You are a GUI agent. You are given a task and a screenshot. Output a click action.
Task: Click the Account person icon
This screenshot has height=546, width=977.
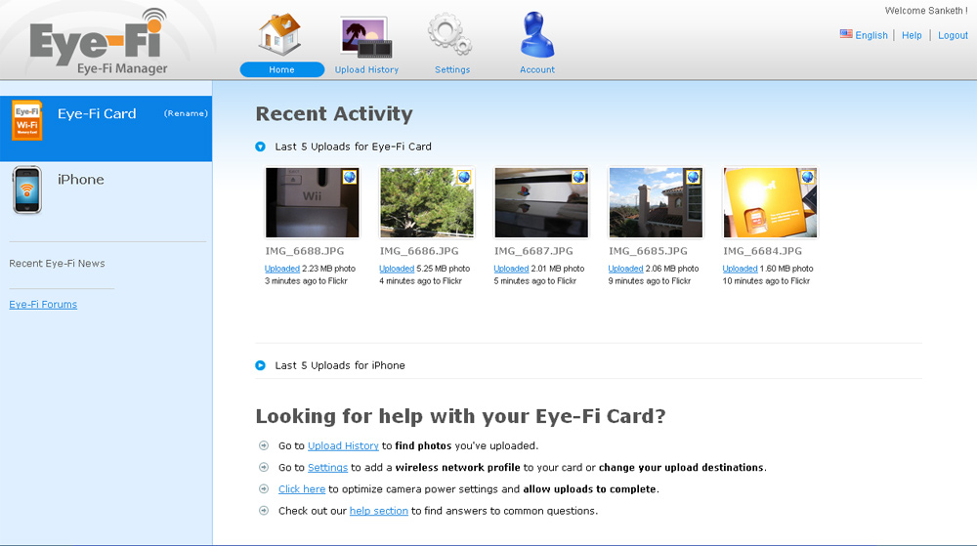tap(536, 35)
